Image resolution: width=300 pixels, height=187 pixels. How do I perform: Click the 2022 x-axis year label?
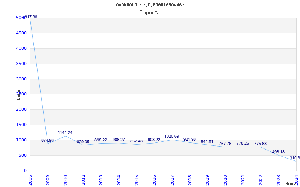260,180
